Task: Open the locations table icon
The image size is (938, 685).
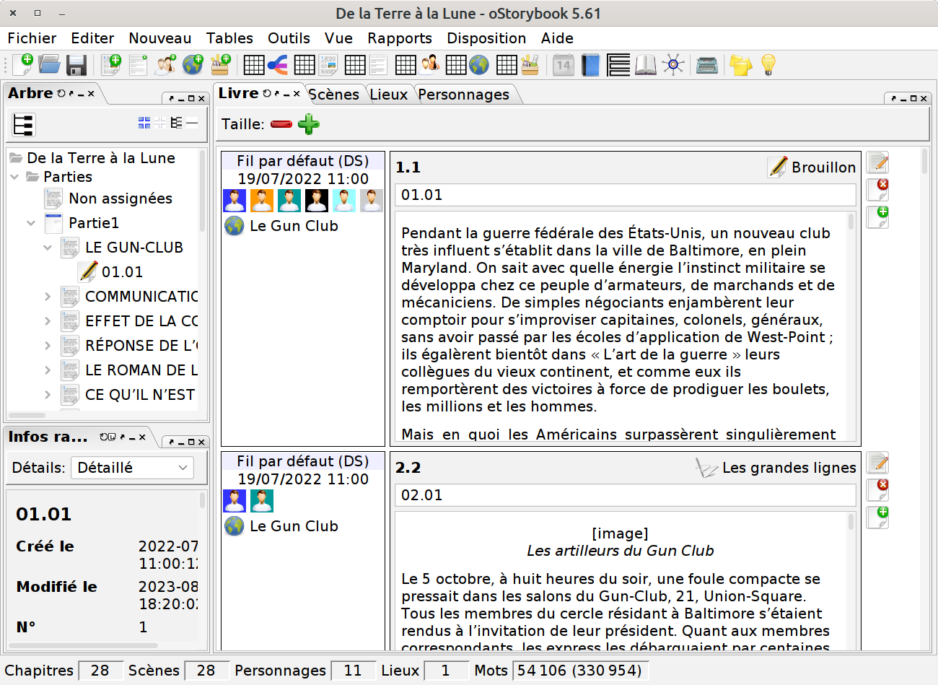Action: point(468,65)
